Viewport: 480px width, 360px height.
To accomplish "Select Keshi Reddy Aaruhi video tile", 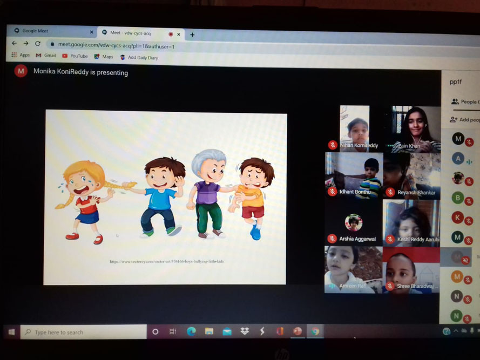I will (411, 223).
